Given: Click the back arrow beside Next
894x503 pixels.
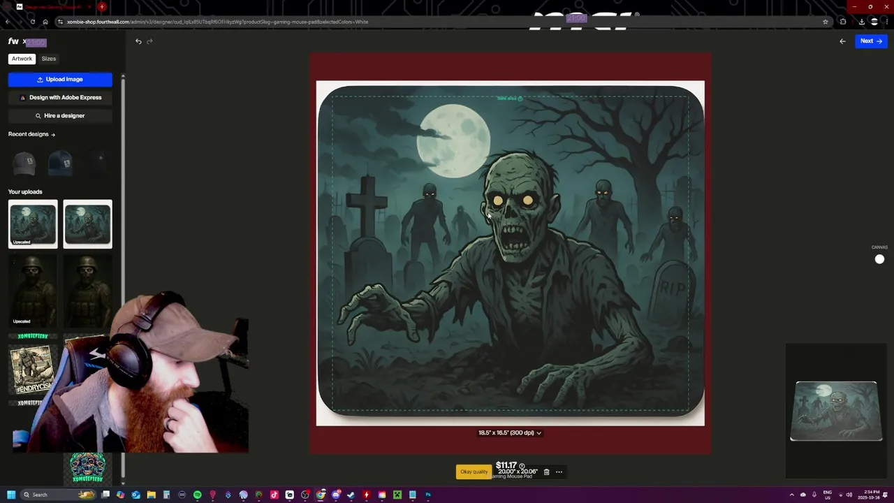Looking at the screenshot, I should tap(842, 41).
